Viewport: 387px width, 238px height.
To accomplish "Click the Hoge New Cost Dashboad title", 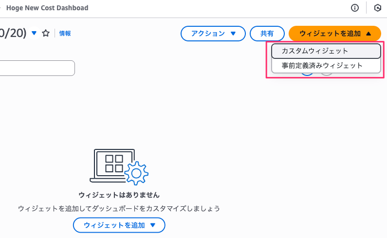I will coord(47,8).
